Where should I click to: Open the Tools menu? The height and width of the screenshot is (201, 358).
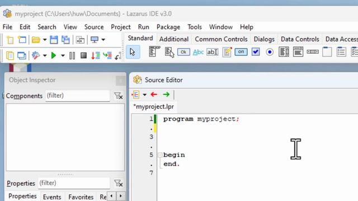(x=195, y=27)
